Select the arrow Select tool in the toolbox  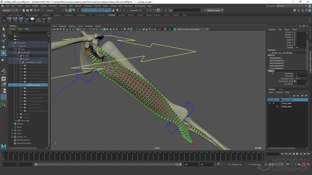3,29
